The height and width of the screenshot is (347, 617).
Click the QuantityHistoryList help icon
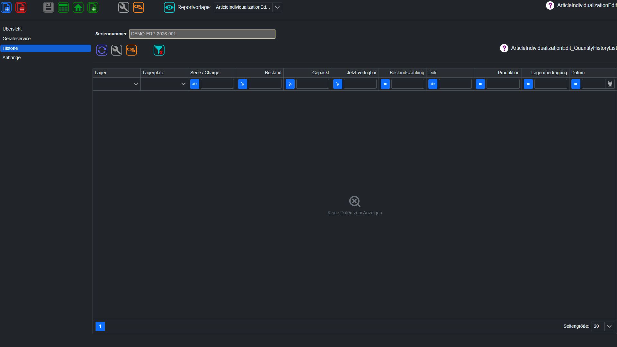tap(504, 48)
